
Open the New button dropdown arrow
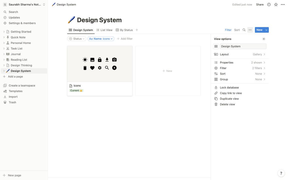point(266,30)
